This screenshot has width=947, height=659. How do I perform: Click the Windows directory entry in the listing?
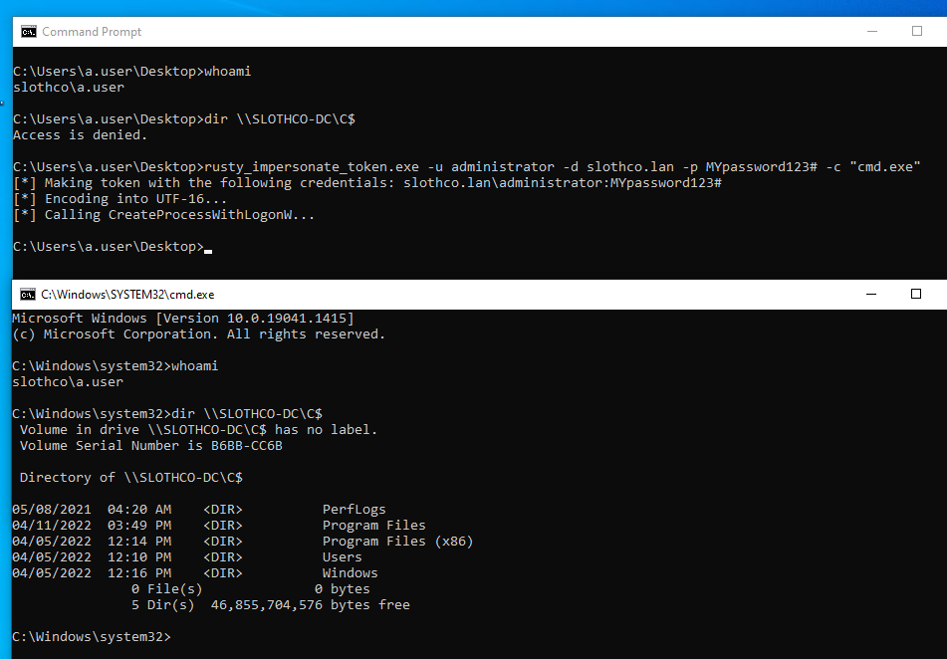[350, 573]
